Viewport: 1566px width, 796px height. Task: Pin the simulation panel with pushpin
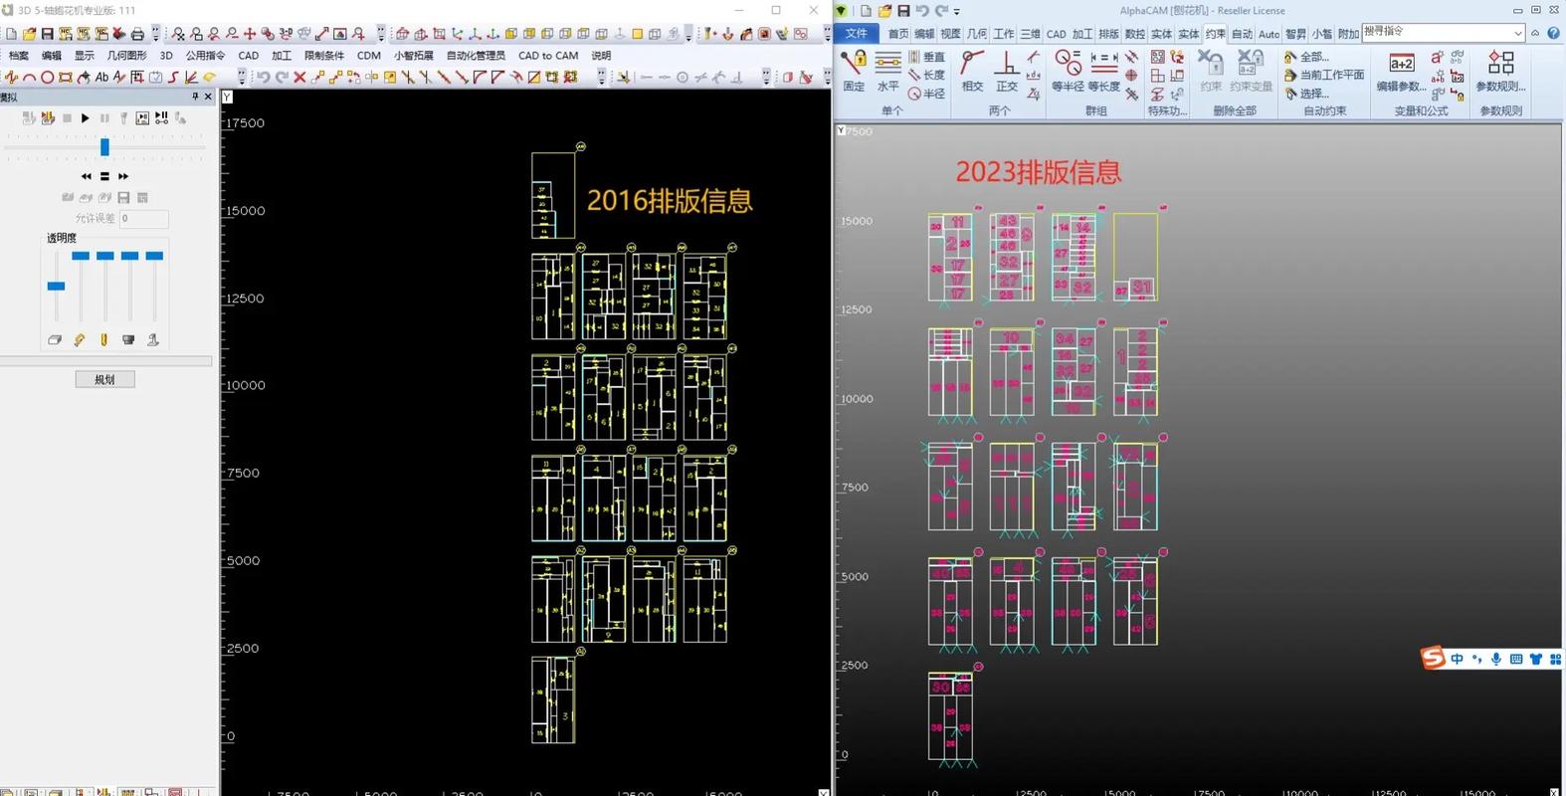[195, 97]
